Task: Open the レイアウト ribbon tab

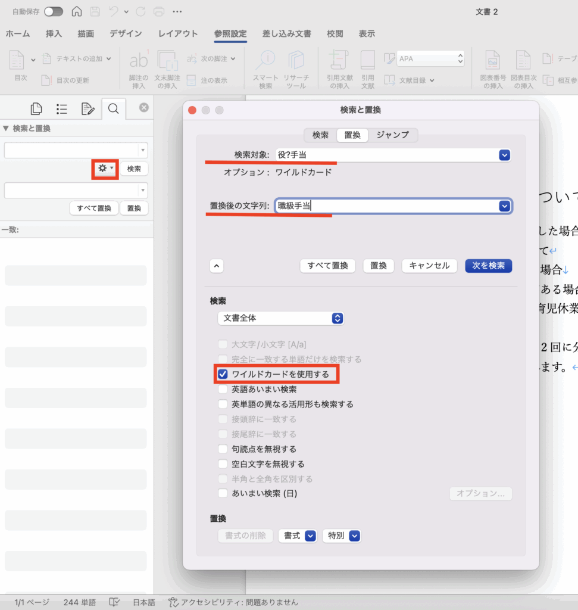Action: pos(178,34)
